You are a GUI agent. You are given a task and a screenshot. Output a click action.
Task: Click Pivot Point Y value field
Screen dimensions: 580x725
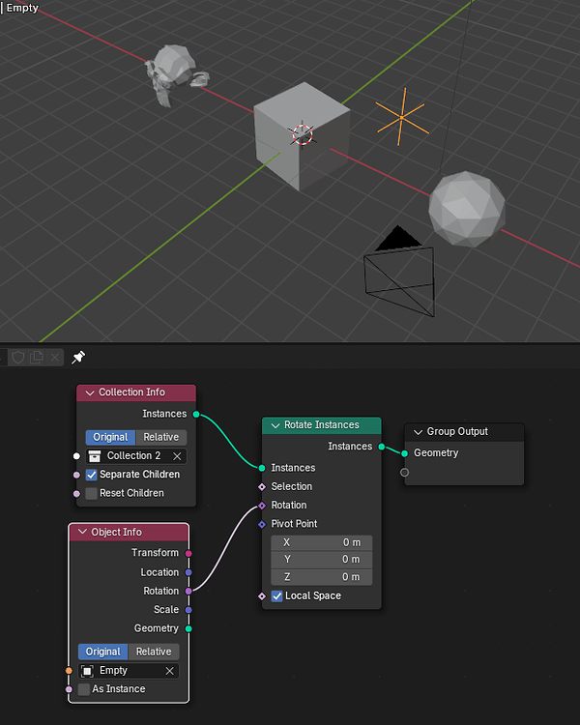click(322, 560)
